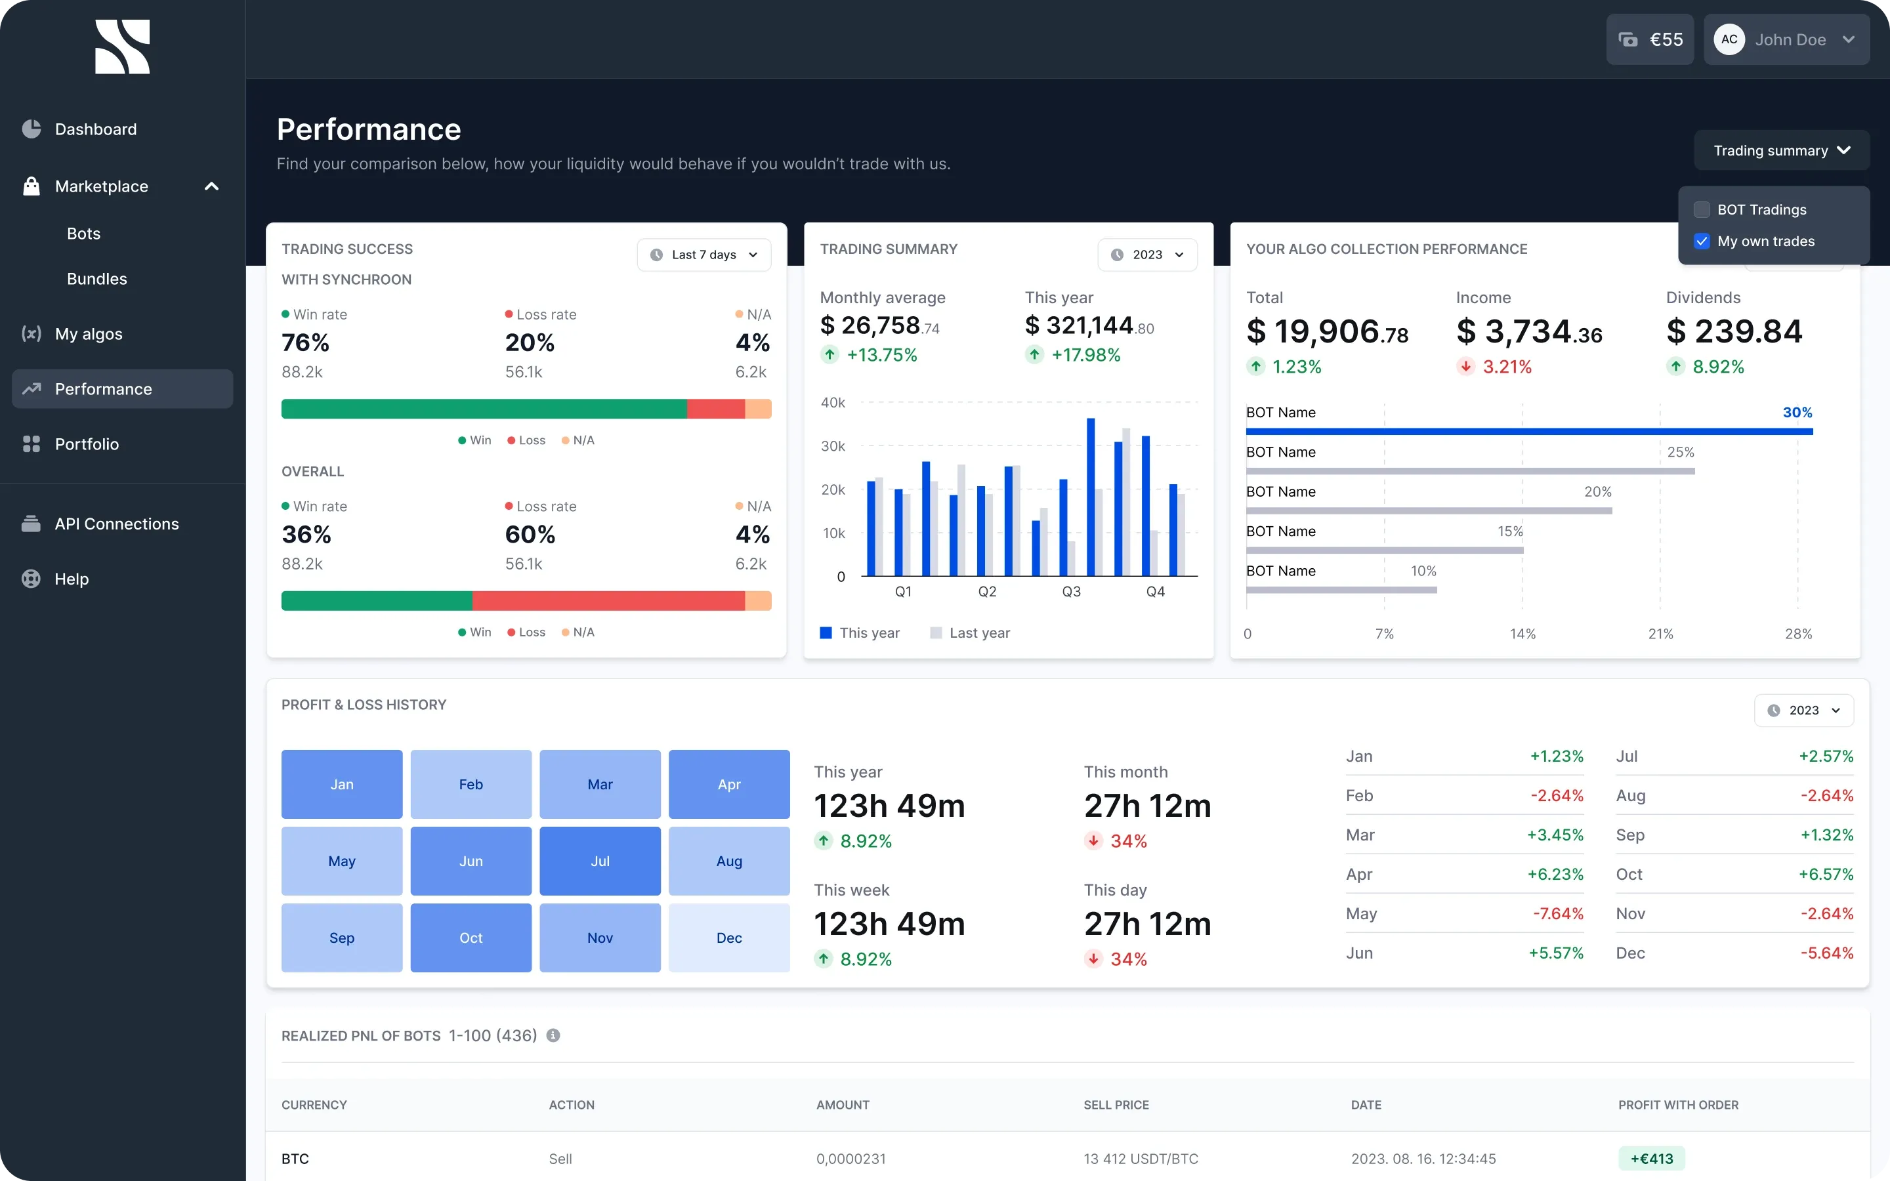Click the AC avatar circle
The height and width of the screenshot is (1181, 1890).
pos(1729,39)
